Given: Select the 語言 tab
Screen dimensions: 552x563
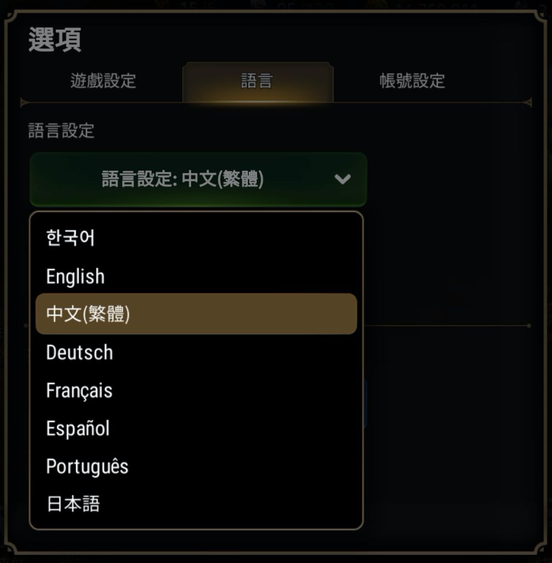Looking at the screenshot, I should [x=257, y=81].
